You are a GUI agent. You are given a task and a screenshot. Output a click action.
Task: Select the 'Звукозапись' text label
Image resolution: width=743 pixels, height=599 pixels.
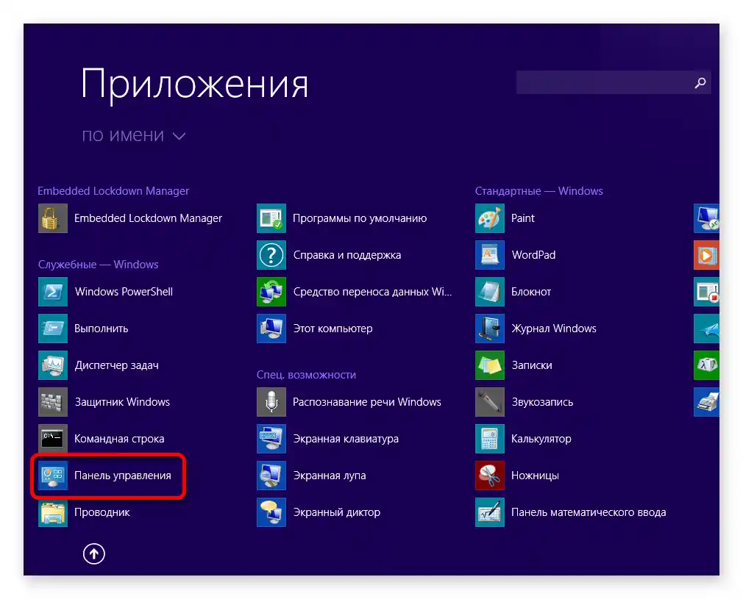543,402
